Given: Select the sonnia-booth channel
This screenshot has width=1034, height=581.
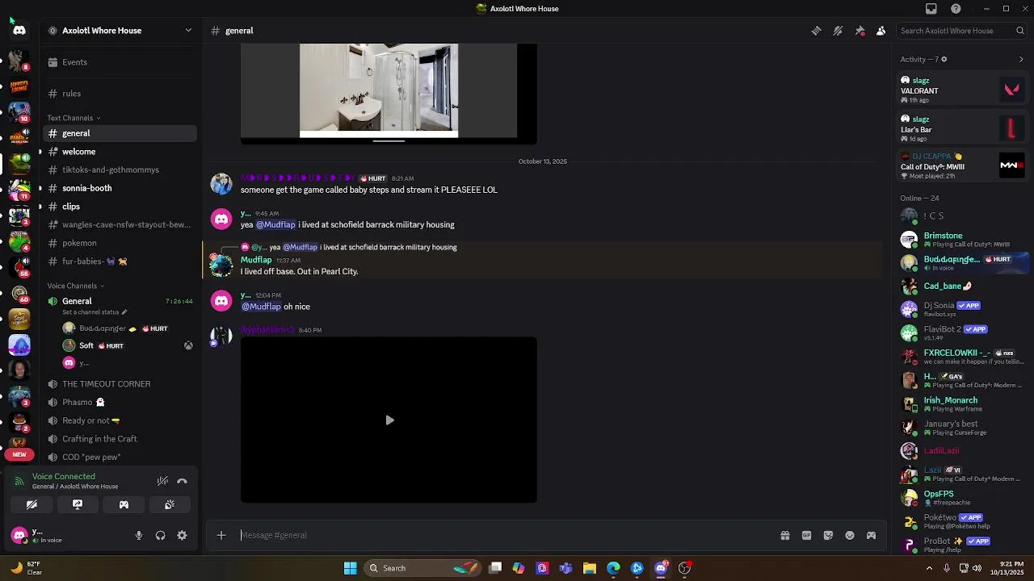Looking at the screenshot, I should coord(120,188).
